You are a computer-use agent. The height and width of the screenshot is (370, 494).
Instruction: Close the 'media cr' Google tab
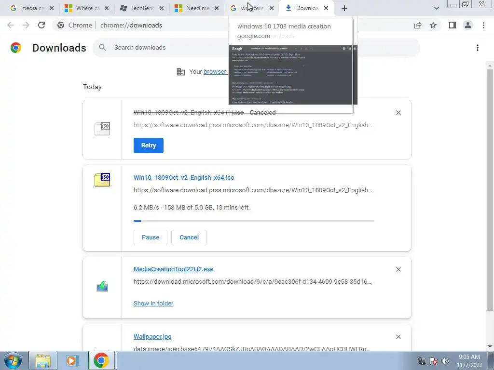point(52,8)
